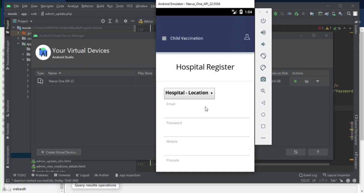Click the emulator volume down icon

point(263,44)
